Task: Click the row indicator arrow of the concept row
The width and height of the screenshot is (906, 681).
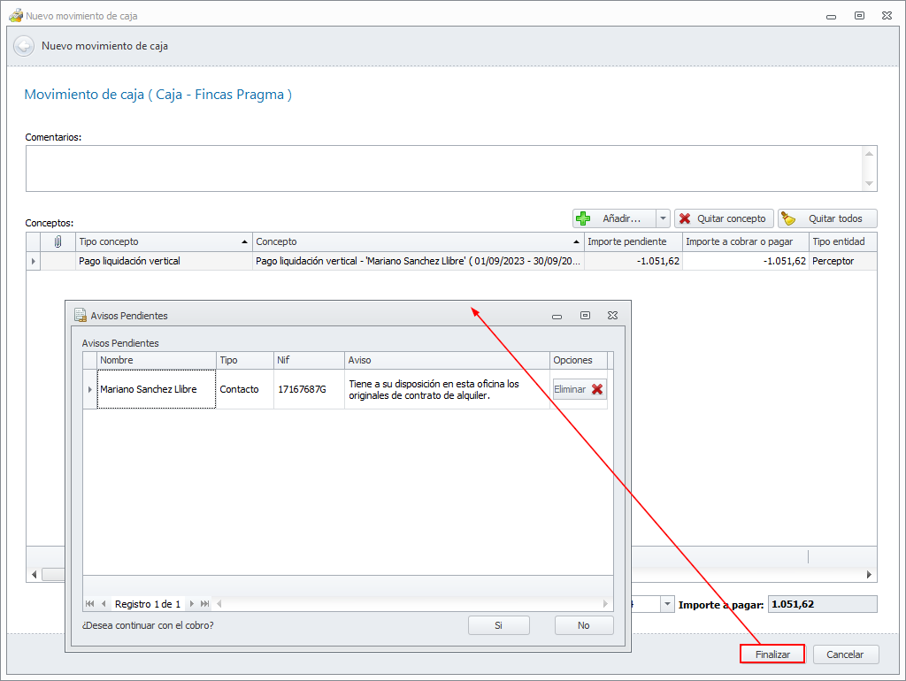Action: click(34, 261)
